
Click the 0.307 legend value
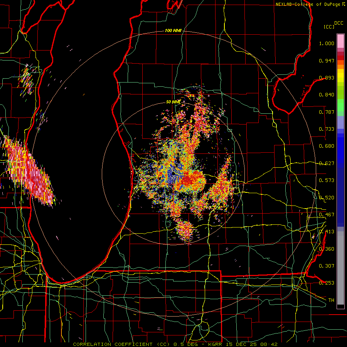point(327,266)
